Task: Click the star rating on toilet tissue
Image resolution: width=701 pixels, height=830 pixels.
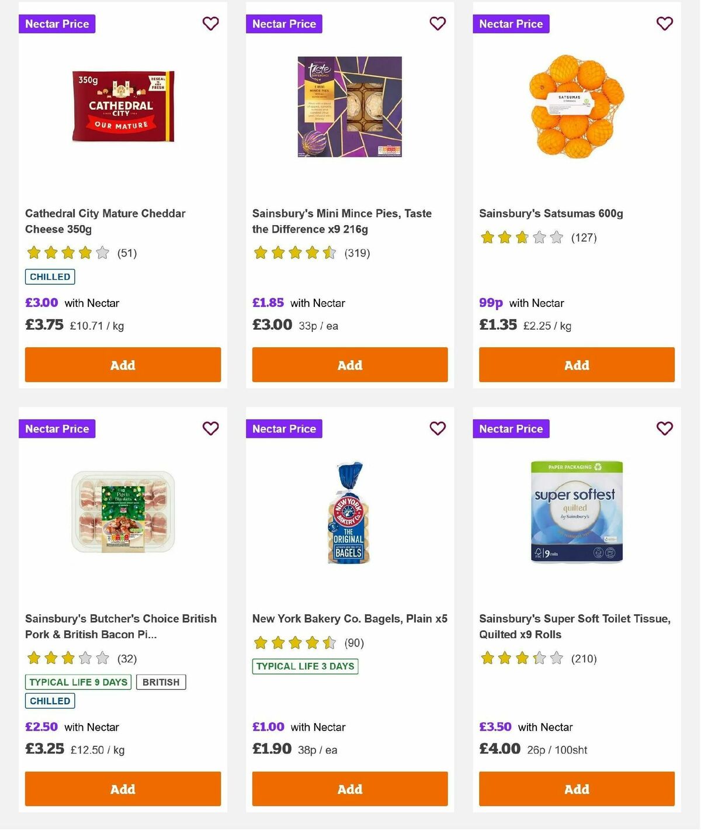Action: click(x=520, y=658)
